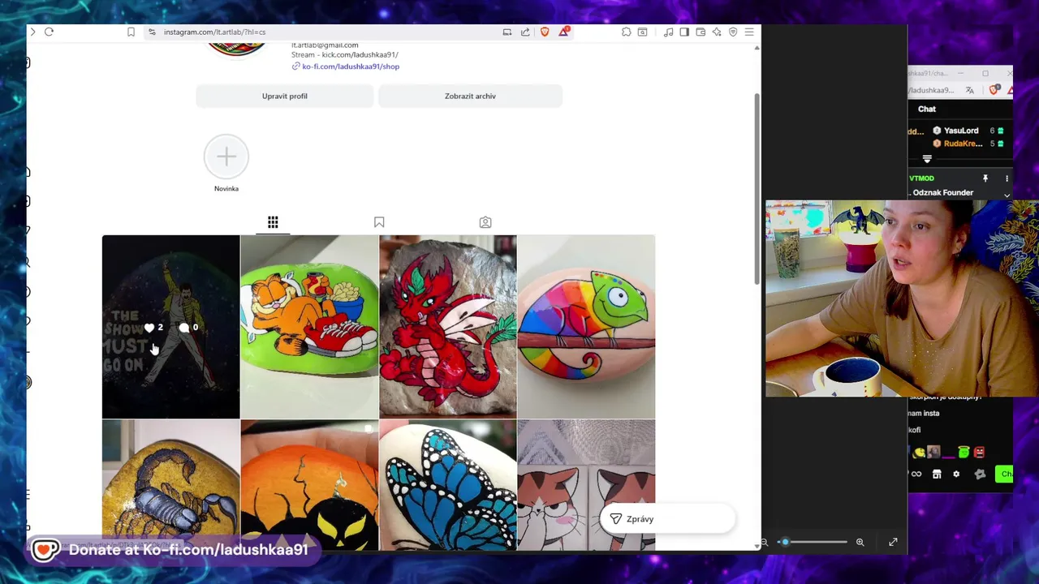
Task: Open Brave Shields lion icon
Action: (545, 32)
